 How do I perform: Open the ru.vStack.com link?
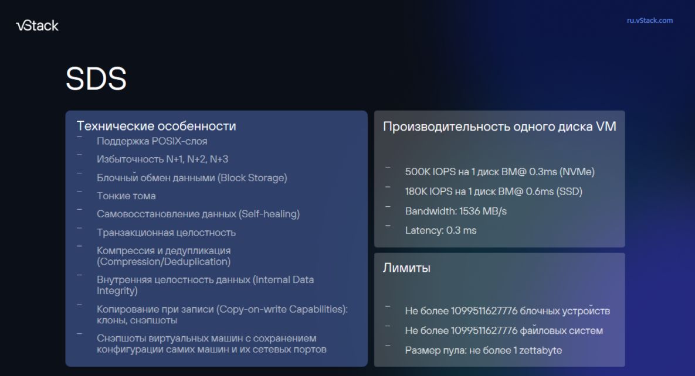pyautogui.click(x=649, y=20)
